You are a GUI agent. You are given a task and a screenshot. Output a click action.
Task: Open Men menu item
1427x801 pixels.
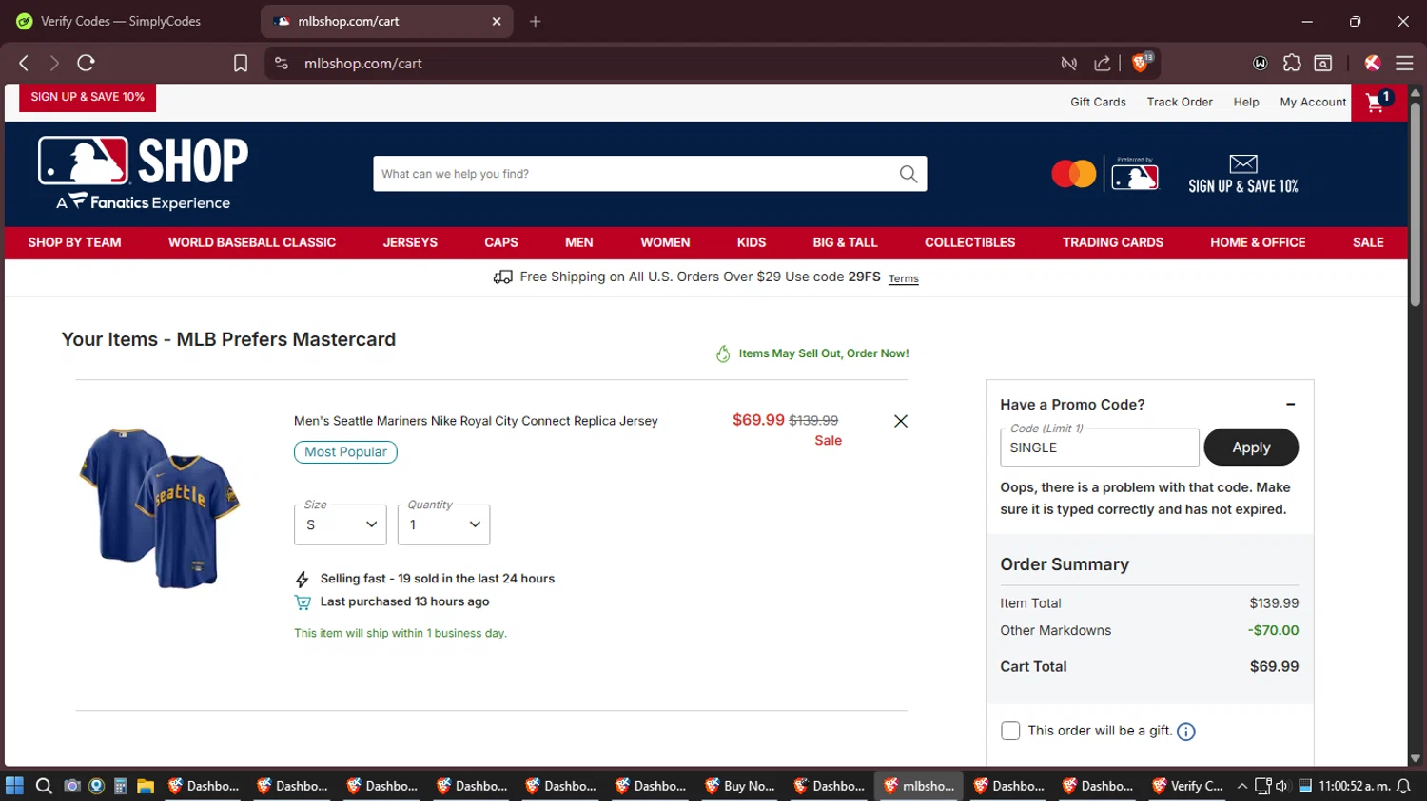tap(578, 242)
